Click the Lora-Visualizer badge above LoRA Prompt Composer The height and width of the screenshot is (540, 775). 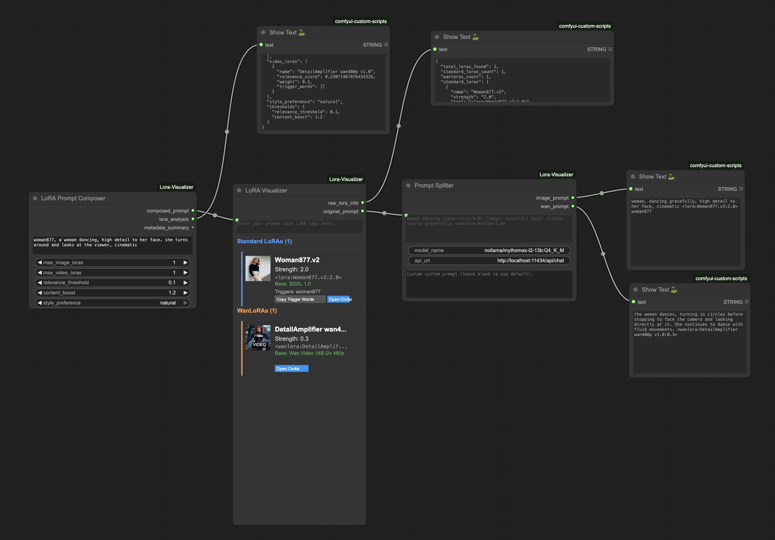click(x=177, y=187)
